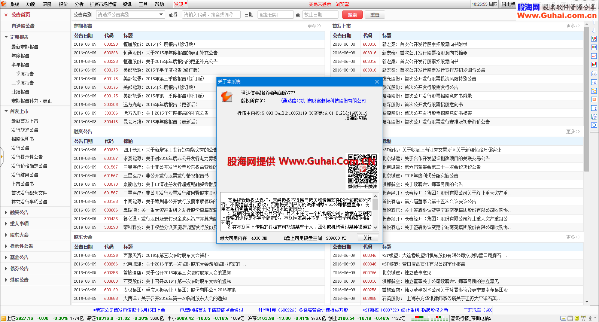
Task: Expand the 融资公告 tree section
Action: [x=6, y=212]
